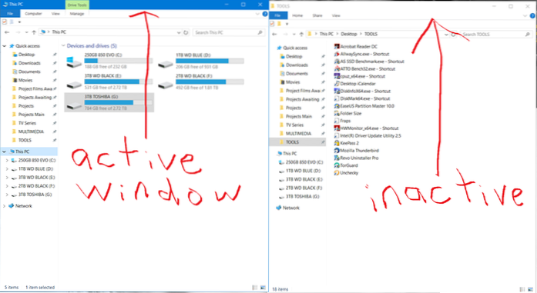The width and height of the screenshot is (537, 293).
Task: Select Intel(R) Driver Update Utility 2.5
Action: pos(368,135)
